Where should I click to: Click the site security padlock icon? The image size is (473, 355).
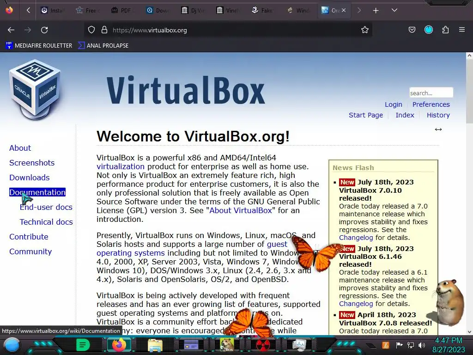pyautogui.click(x=104, y=30)
